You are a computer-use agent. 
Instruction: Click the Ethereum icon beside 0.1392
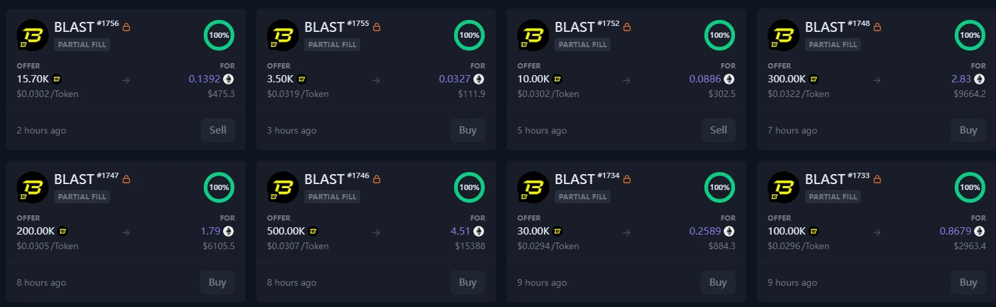click(228, 79)
